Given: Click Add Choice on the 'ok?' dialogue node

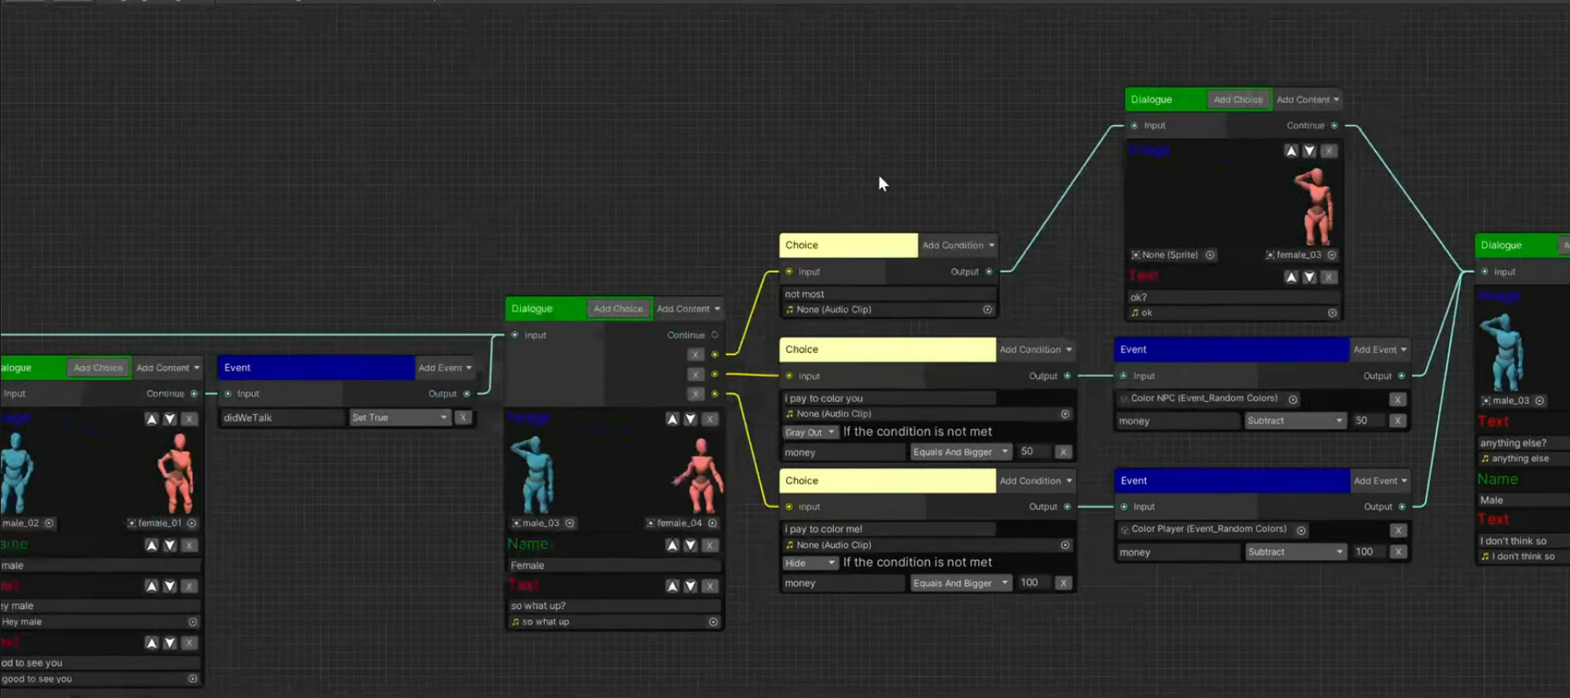Looking at the screenshot, I should [1238, 100].
